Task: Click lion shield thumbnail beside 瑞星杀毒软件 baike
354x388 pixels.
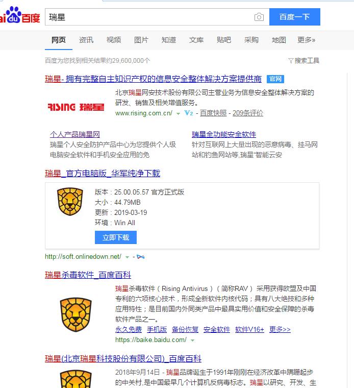Action: [x=75, y=314]
